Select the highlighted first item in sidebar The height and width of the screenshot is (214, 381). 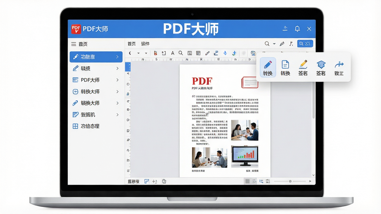pyautogui.click(x=96, y=57)
